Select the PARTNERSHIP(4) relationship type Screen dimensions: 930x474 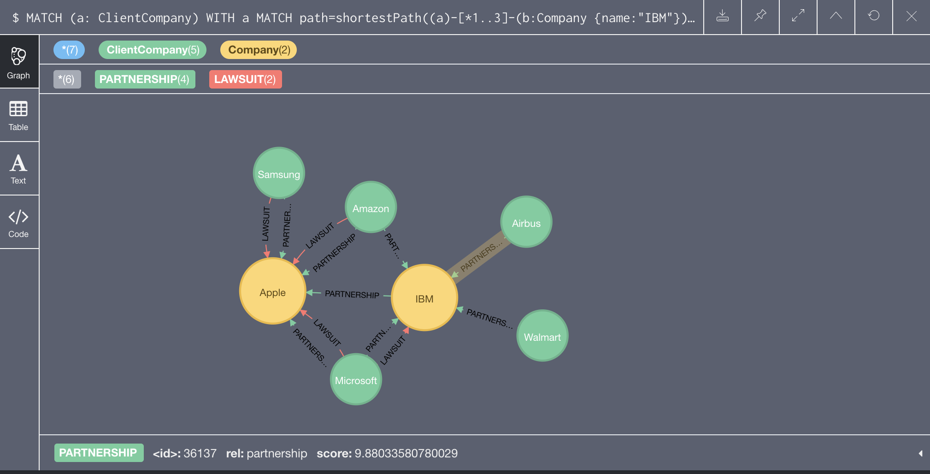(x=145, y=79)
